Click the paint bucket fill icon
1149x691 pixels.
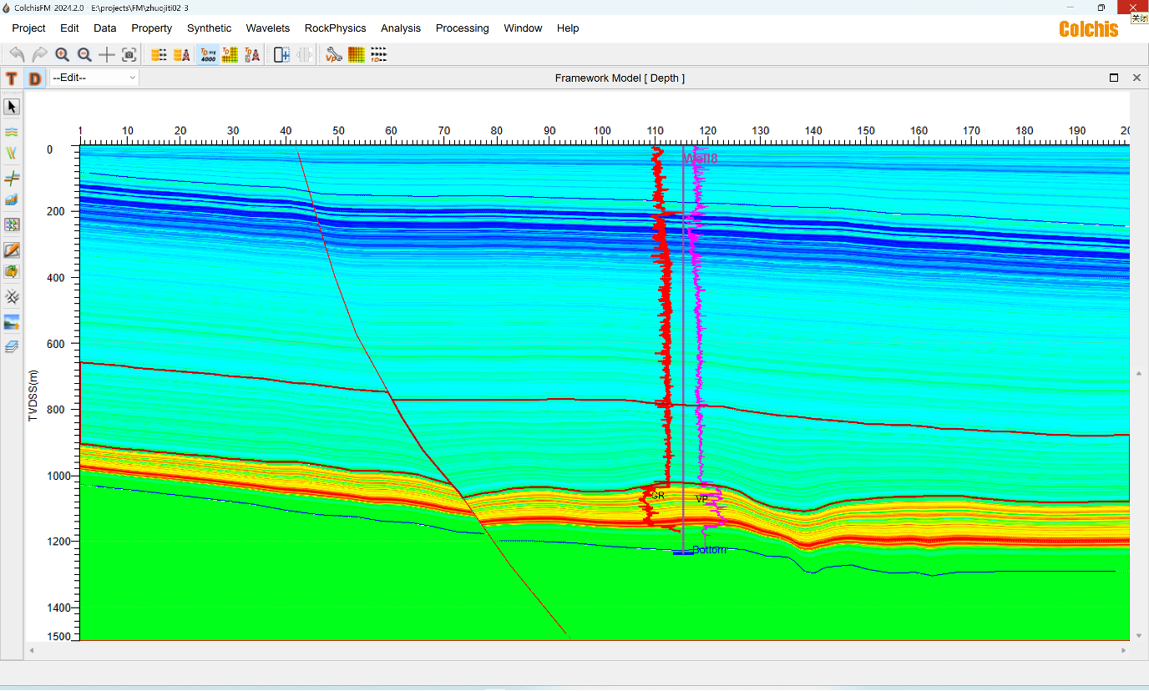pos(12,272)
